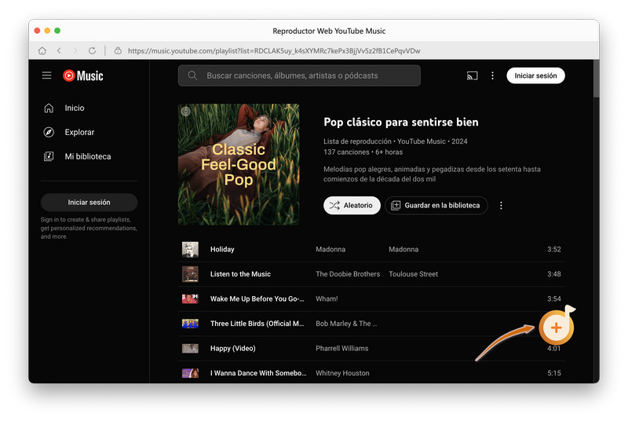Select Wake Me Up Before You Go-Go title
The height and width of the screenshot is (421, 628).
(257, 298)
